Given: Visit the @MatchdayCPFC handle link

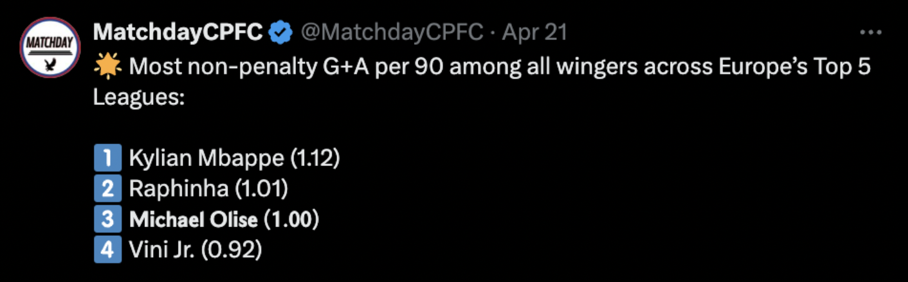Looking at the screenshot, I should tap(393, 32).
